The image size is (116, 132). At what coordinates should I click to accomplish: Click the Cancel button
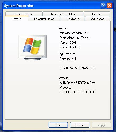(x=80, y=125)
